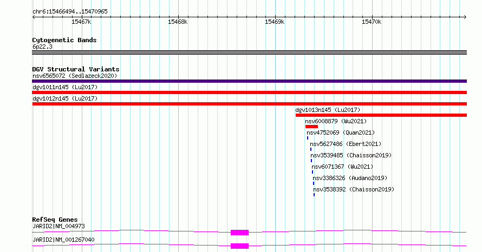Open nsv3539485 (Chaisson2019) variant label
482x252 pixels.
351,155
